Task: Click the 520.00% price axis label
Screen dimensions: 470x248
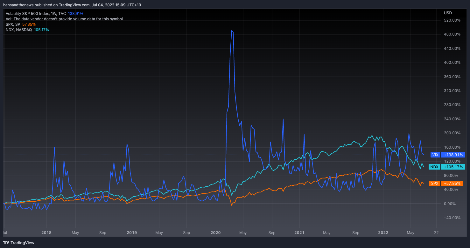Action: pyautogui.click(x=452, y=20)
